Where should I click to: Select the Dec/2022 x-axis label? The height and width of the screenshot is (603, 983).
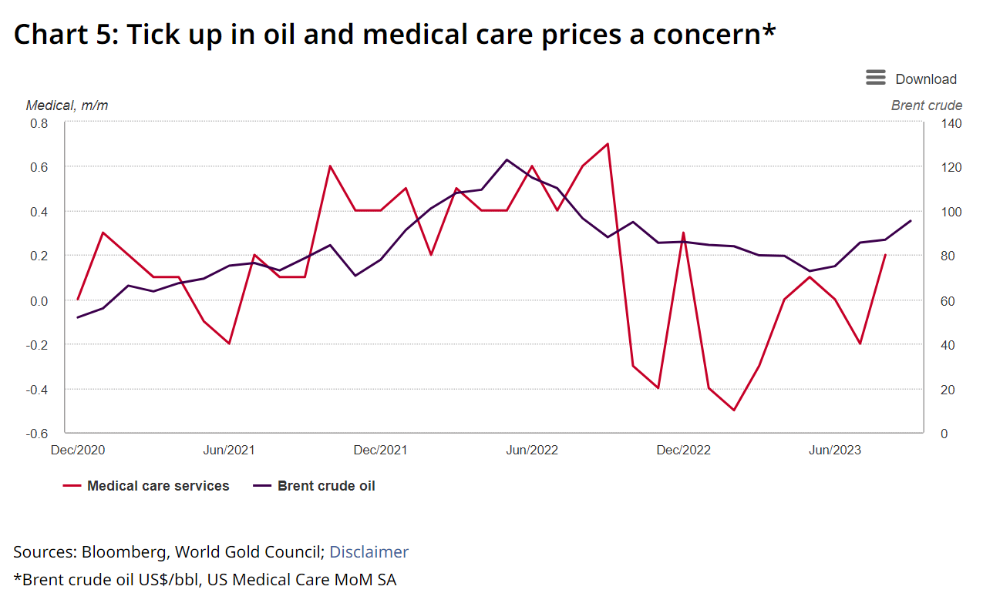click(683, 450)
